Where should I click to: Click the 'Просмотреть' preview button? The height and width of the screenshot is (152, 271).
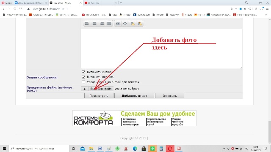click(99, 96)
